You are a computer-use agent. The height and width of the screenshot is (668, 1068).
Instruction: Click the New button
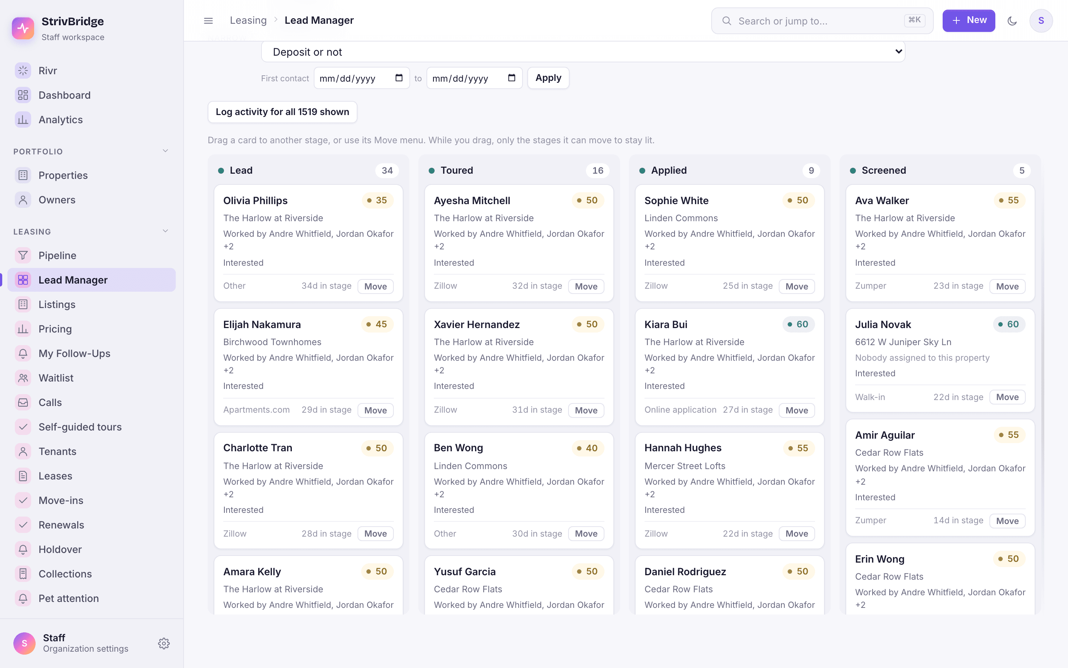pos(969,21)
